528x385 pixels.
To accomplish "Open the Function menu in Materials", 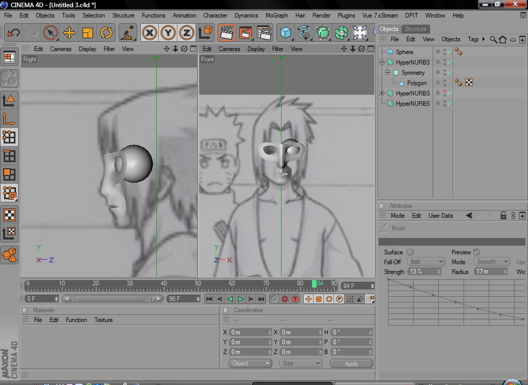I will pyautogui.click(x=76, y=320).
